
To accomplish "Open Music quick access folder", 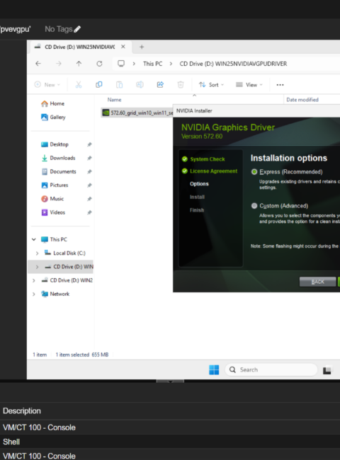I will [52, 199].
